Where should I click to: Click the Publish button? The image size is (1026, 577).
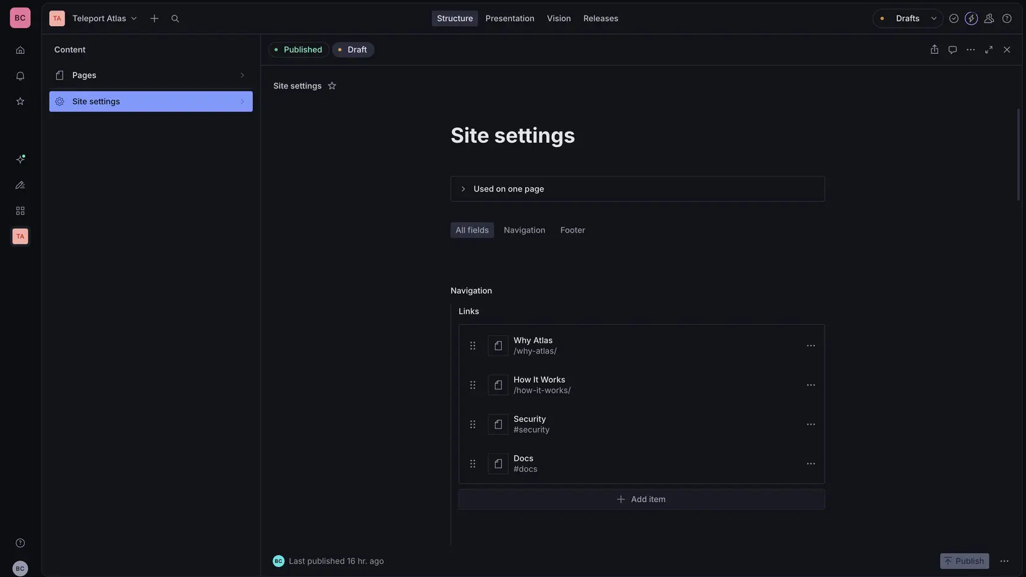click(x=964, y=561)
